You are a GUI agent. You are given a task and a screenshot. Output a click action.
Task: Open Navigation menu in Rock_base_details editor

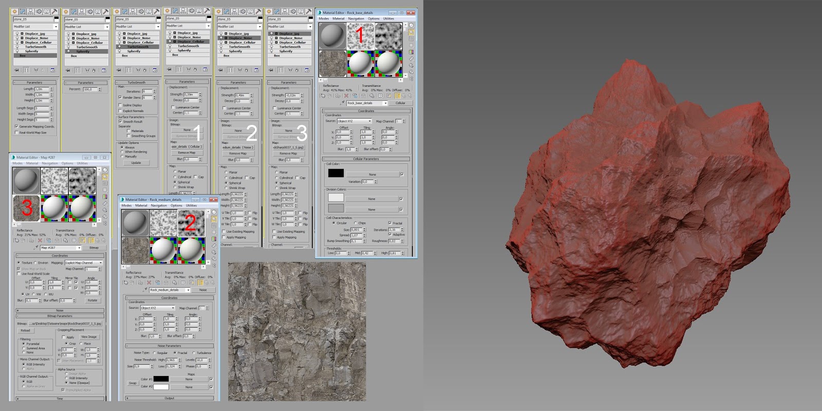(356, 18)
